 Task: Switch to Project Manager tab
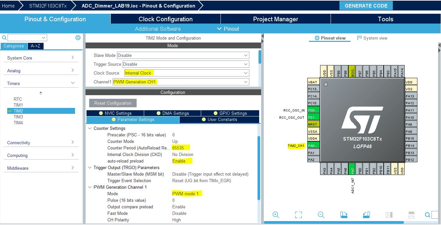tap(276, 19)
